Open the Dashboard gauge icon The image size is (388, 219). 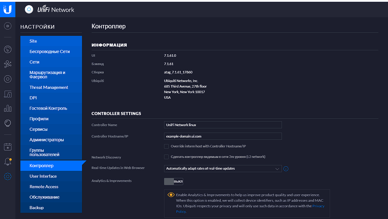tap(8, 49)
